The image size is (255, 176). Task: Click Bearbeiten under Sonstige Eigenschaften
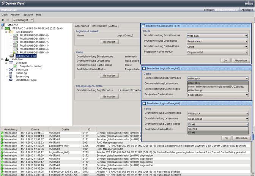(109, 96)
